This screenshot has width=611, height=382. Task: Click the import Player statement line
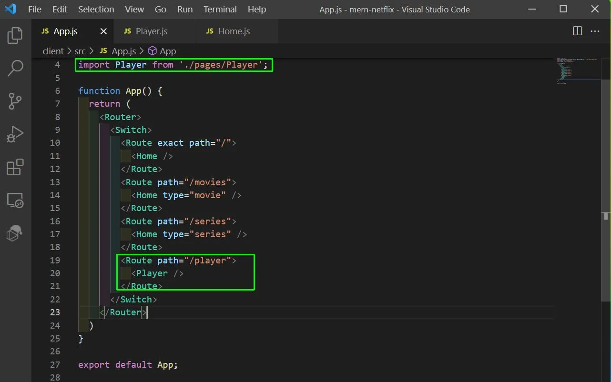[173, 65]
